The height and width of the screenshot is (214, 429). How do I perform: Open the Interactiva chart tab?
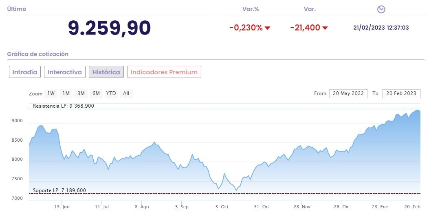(65, 72)
